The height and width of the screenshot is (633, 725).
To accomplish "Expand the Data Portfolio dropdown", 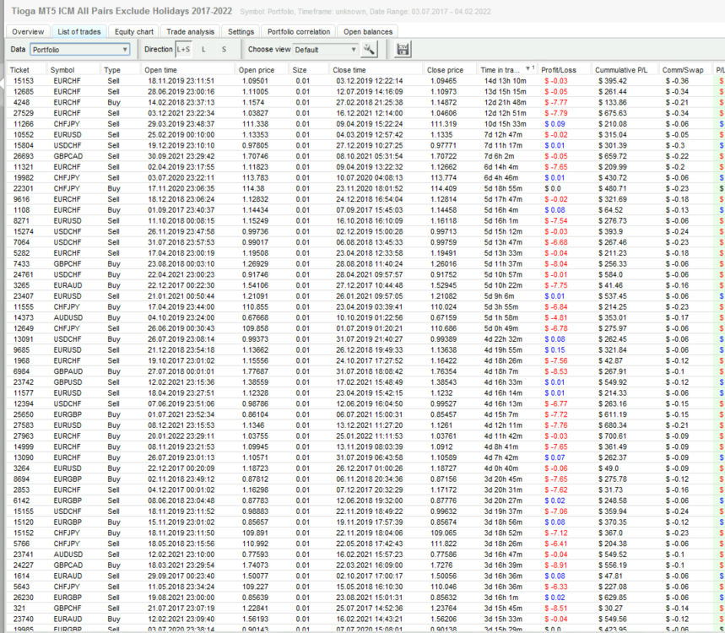I will 80,50.
